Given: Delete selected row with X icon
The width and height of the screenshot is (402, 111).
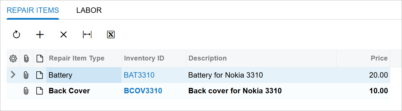Looking at the screenshot, I should click(63, 35).
